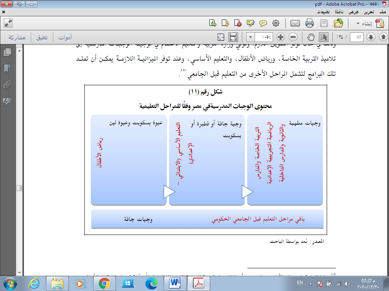Viewport: 389px width, 291px height.
Task: Toggle the Select text cursor tool
Action: point(324,37)
